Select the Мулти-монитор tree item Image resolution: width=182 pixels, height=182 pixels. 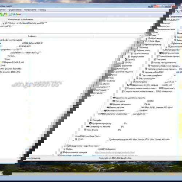click(141, 54)
